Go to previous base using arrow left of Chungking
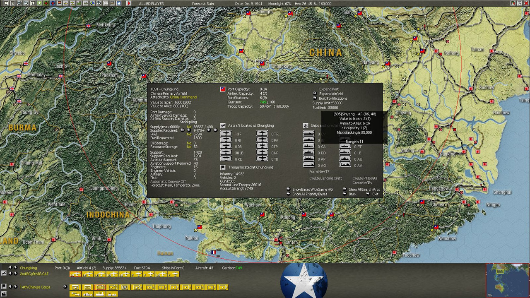530x298 pixels. 10,268
